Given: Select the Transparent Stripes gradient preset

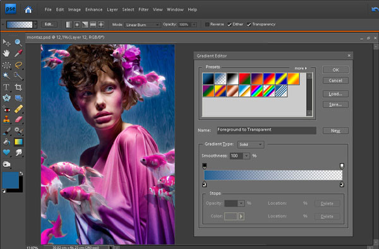Looking at the screenshot, I should 281,91.
